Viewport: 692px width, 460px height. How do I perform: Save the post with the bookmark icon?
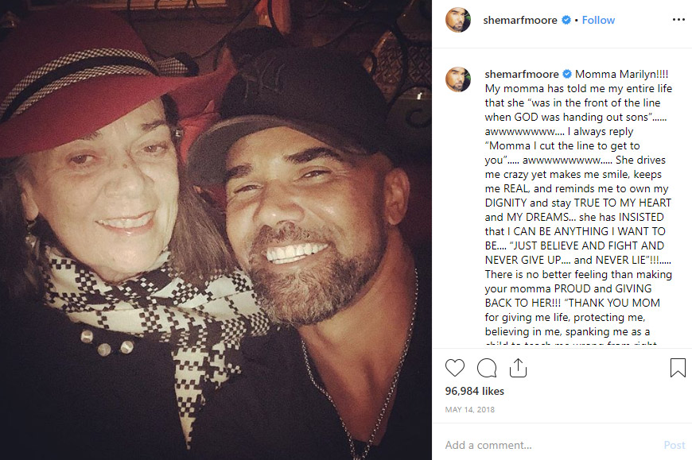[677, 368]
